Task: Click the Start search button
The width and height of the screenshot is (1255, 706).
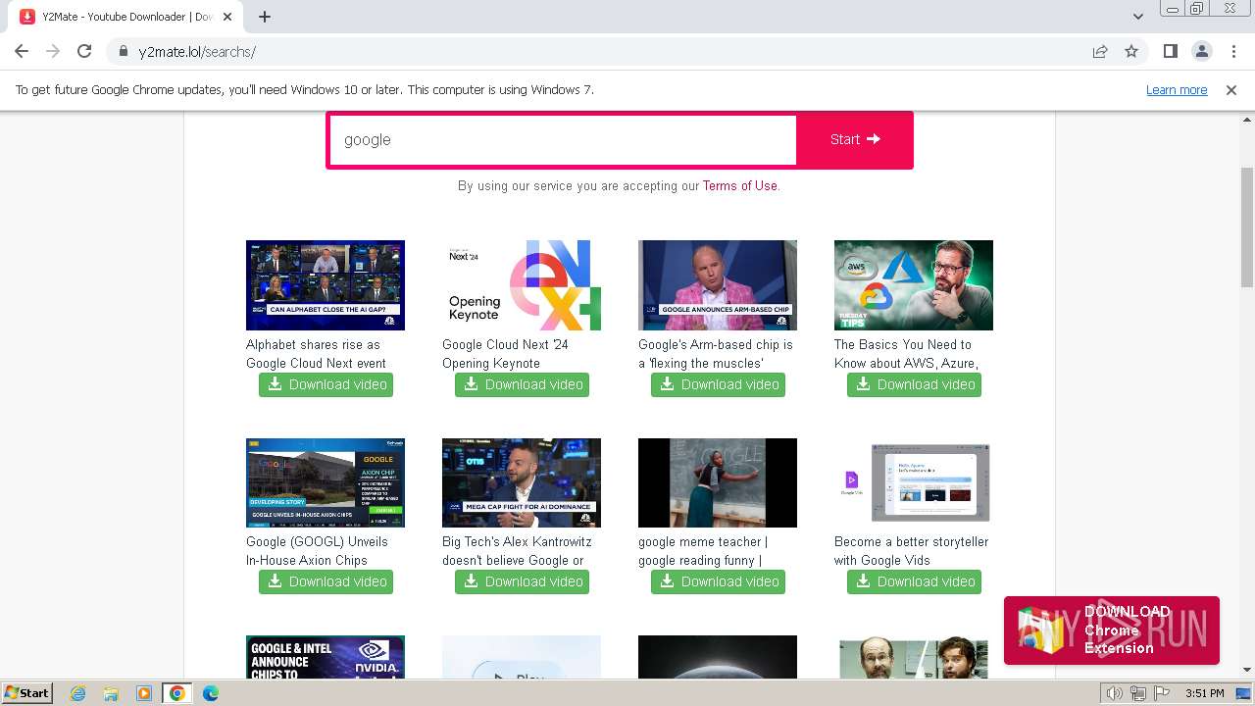Action: 855,139
